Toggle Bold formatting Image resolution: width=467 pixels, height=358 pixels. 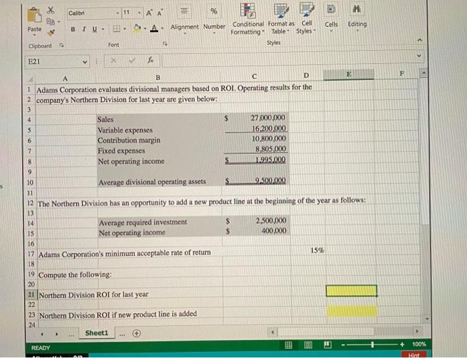(x=73, y=29)
